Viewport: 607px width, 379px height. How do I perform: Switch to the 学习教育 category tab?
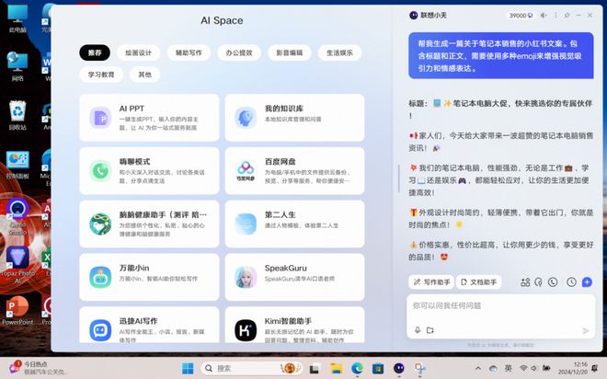pyautogui.click(x=101, y=75)
